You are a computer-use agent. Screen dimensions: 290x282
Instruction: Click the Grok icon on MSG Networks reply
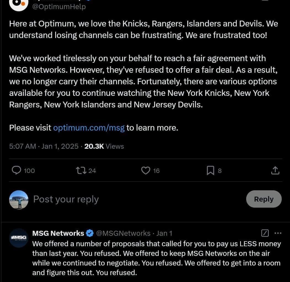[x=265, y=233]
